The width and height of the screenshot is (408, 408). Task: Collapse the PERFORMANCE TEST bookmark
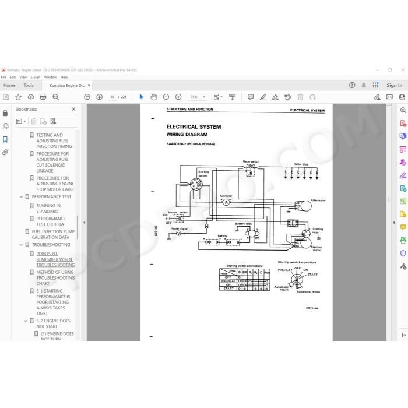click(22, 197)
